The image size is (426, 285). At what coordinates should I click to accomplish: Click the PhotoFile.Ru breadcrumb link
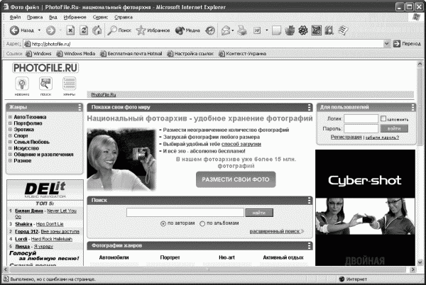click(x=104, y=94)
